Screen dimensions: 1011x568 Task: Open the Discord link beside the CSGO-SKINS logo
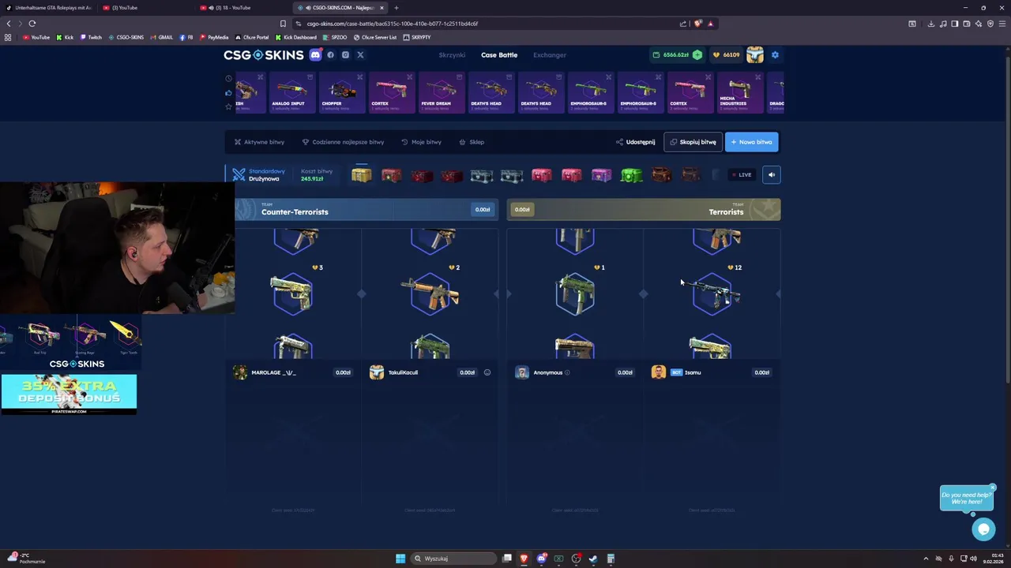(315, 54)
